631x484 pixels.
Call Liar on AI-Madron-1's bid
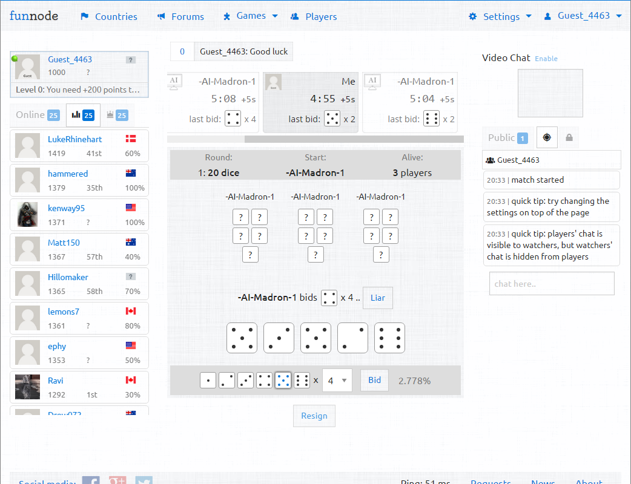point(377,298)
